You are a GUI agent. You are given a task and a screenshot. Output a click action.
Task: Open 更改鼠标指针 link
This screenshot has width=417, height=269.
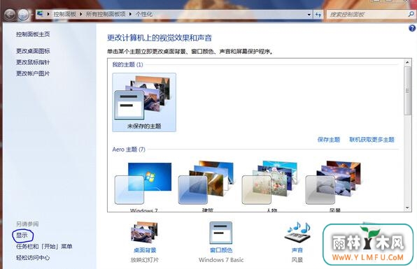pyautogui.click(x=33, y=62)
